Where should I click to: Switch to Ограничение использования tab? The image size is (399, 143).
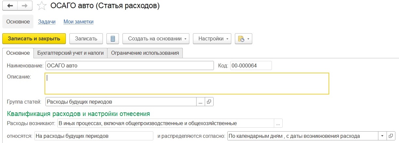tap(145, 53)
